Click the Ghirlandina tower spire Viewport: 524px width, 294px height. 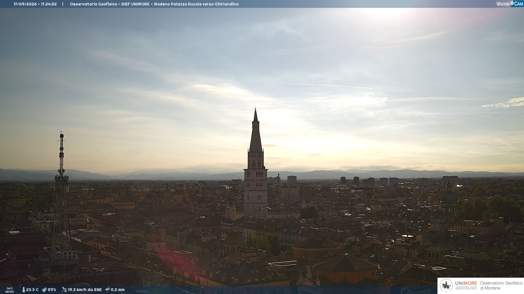[x=256, y=131]
